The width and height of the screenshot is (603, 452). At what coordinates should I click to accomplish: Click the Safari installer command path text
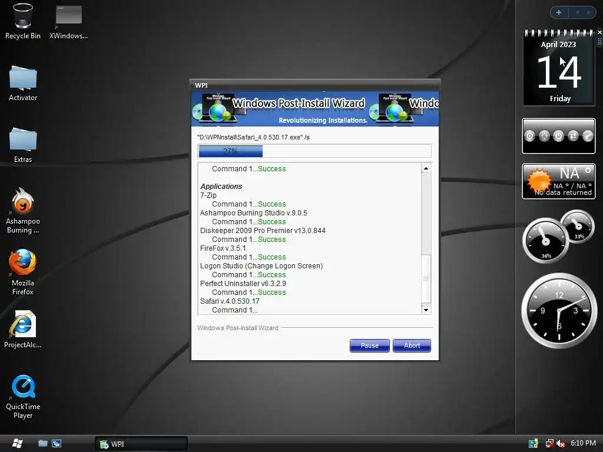253,137
